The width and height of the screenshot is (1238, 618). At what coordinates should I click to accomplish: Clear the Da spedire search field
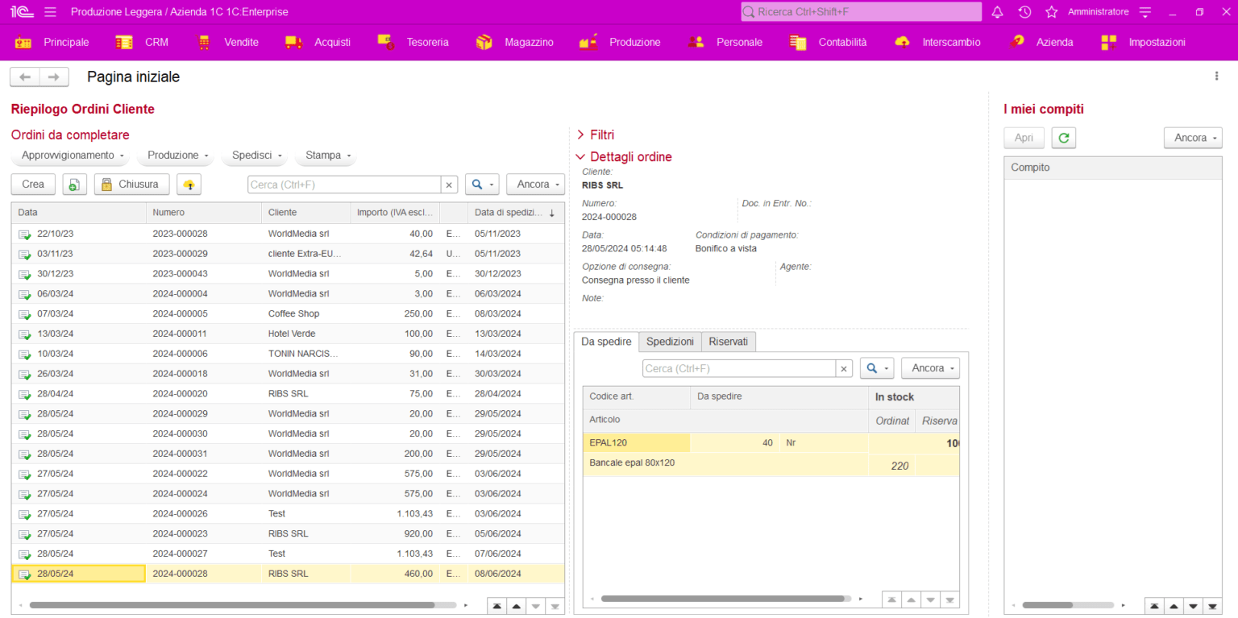point(844,368)
